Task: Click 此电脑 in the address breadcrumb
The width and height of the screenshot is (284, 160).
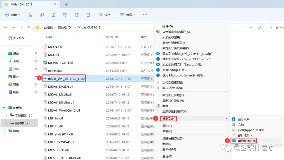Action: click(49, 28)
